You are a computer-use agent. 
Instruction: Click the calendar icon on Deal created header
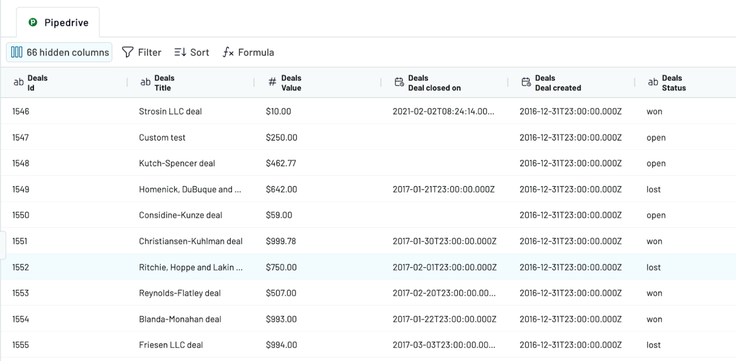click(526, 81)
